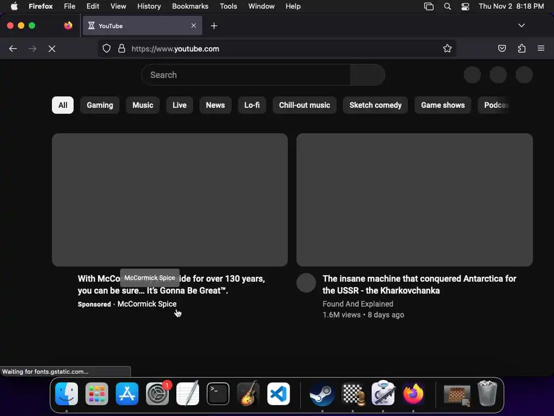Open the Chess app in the dock

(353, 394)
